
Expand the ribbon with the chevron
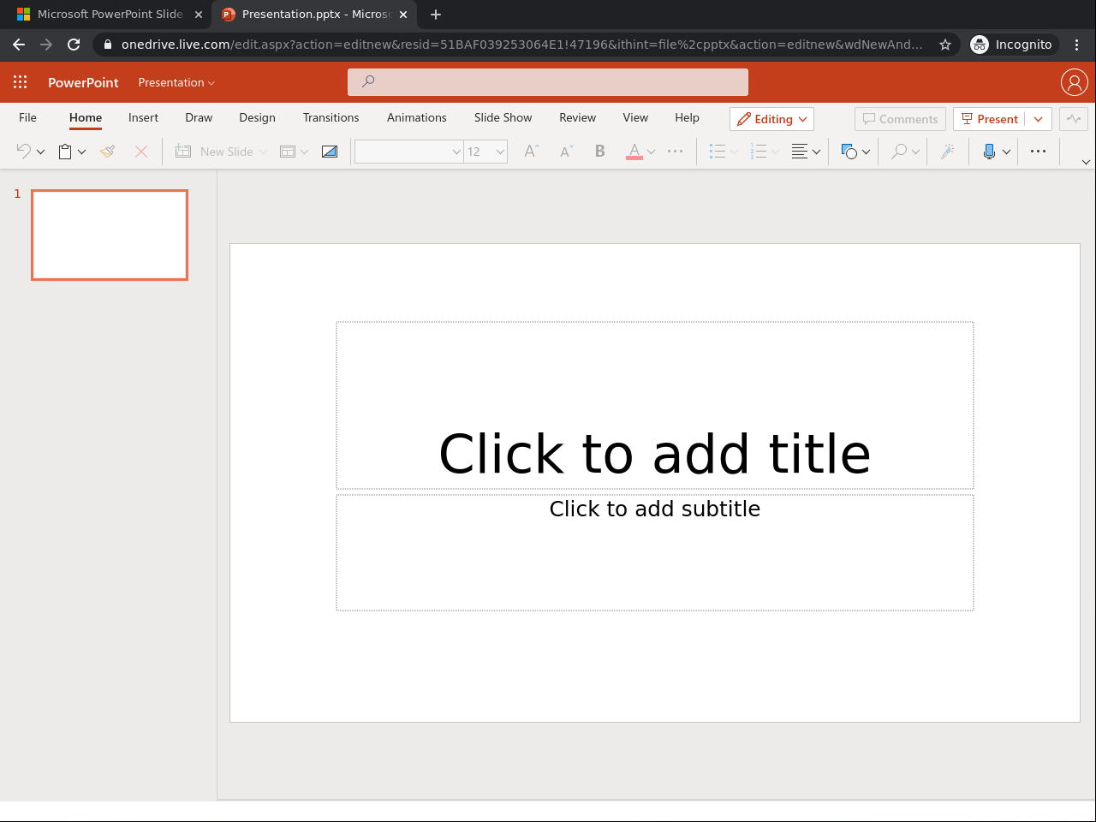pyautogui.click(x=1086, y=162)
